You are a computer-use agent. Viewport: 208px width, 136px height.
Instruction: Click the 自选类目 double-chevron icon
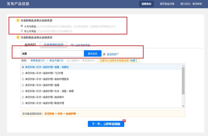coord(118,54)
